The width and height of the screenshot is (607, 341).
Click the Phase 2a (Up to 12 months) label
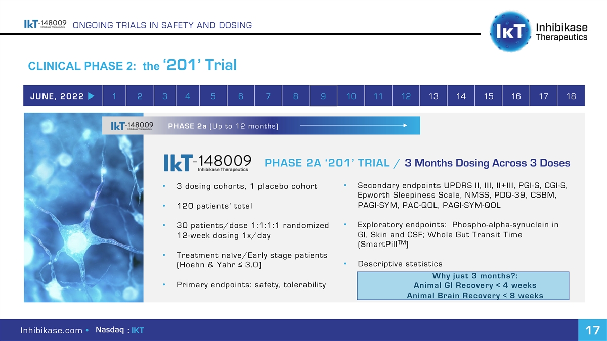pos(223,126)
